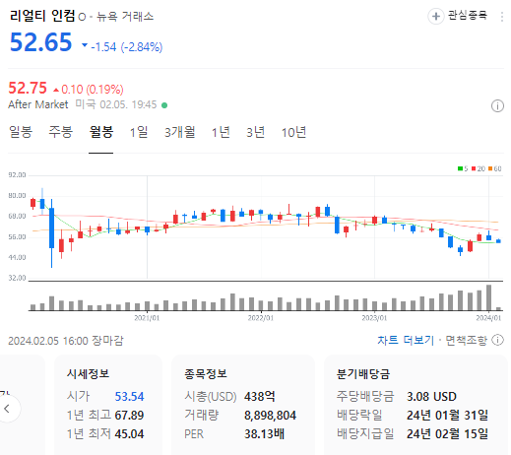Click the 종목정보 card heading
The width and height of the screenshot is (511, 455).
click(206, 373)
